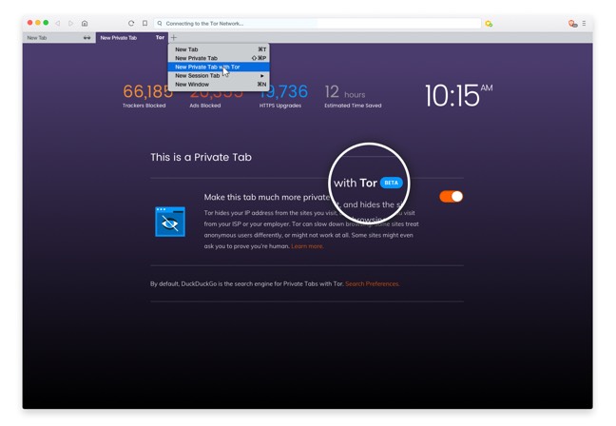Choose New Window from the menu
616x426 pixels.
click(219, 84)
